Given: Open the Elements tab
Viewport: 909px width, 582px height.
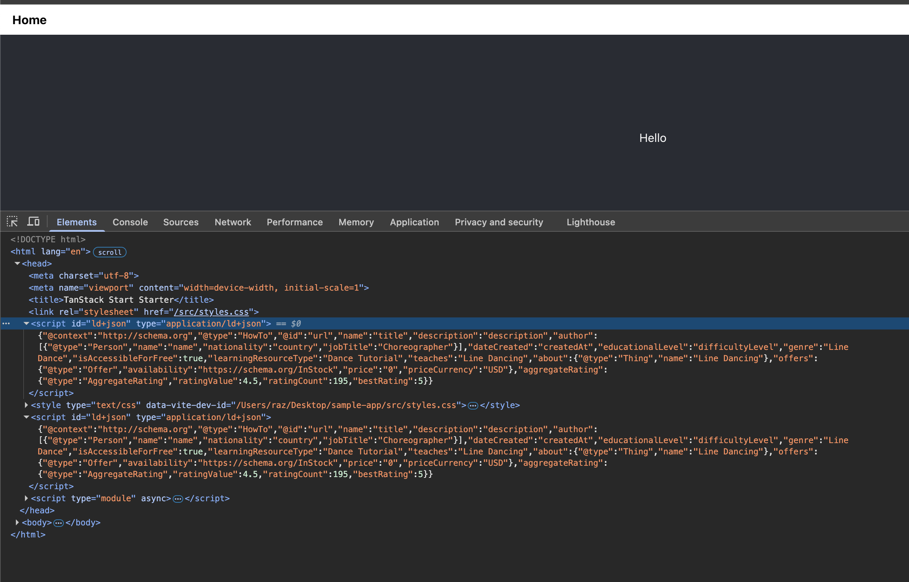Looking at the screenshot, I should (x=77, y=222).
